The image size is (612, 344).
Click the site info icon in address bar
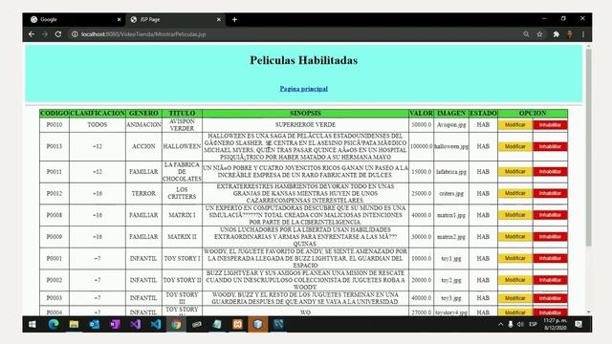(x=75, y=34)
